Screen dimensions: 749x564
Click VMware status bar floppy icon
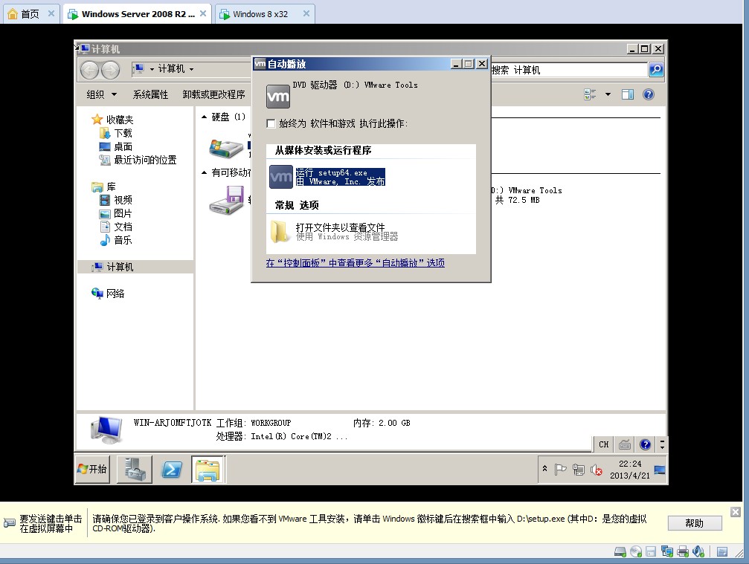pyautogui.click(x=651, y=552)
